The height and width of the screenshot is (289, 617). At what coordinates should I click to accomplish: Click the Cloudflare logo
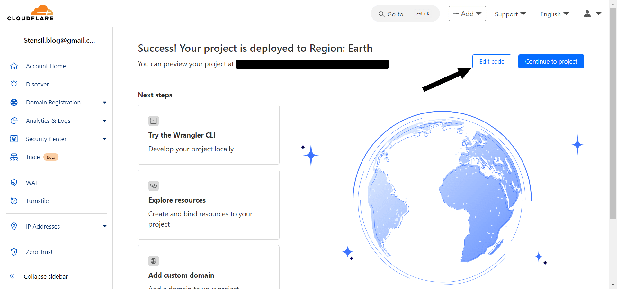tap(31, 13)
